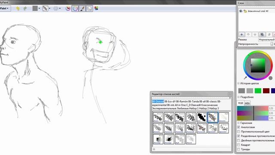
Task: Click the layer opacity slider handle
Action: (x=272, y=44)
